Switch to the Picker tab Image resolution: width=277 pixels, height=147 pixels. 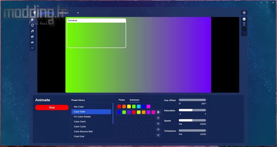click(122, 100)
